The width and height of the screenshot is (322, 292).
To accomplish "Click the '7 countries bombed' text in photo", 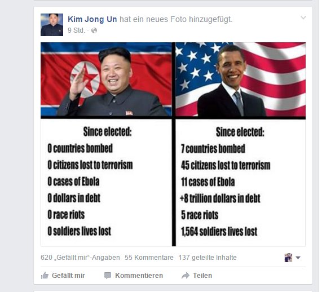I will 213,148.
